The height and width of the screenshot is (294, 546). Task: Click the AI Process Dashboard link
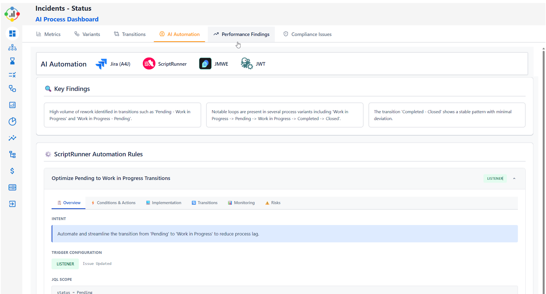(67, 19)
